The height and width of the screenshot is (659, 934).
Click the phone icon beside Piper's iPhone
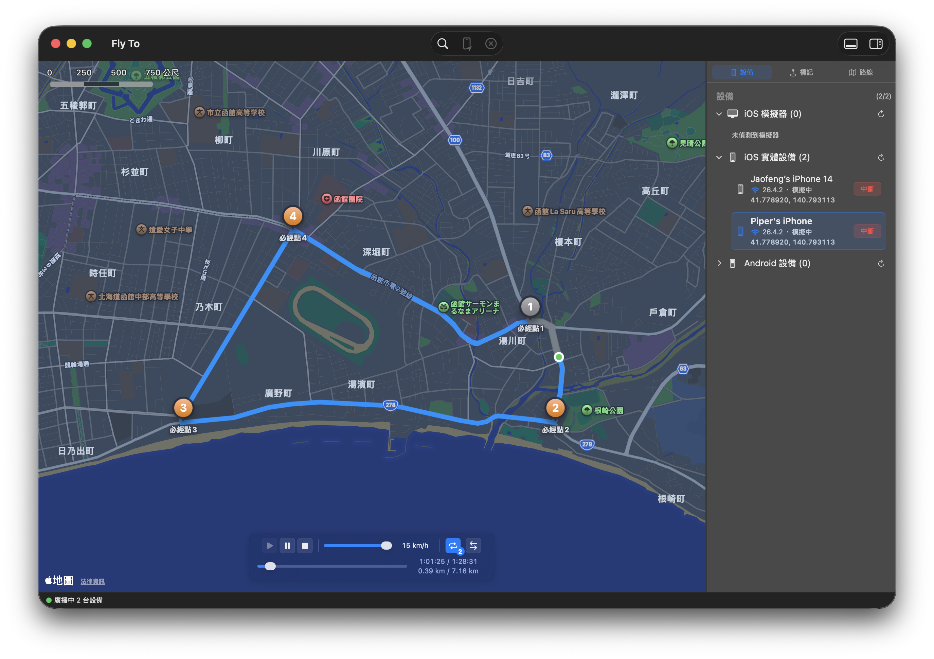pos(740,231)
